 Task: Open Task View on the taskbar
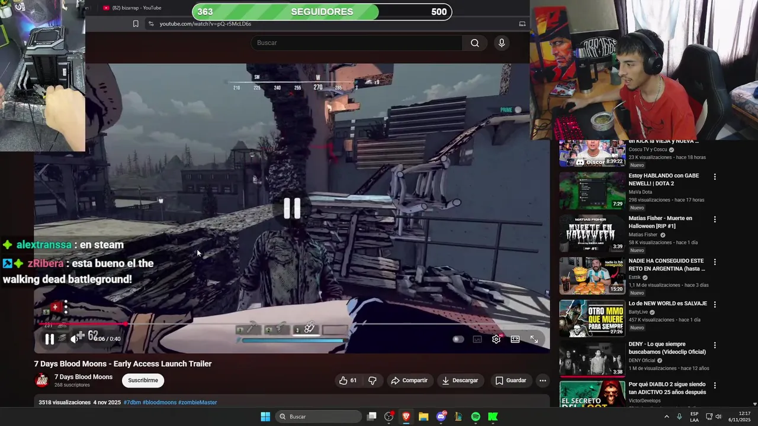pyautogui.click(x=372, y=417)
